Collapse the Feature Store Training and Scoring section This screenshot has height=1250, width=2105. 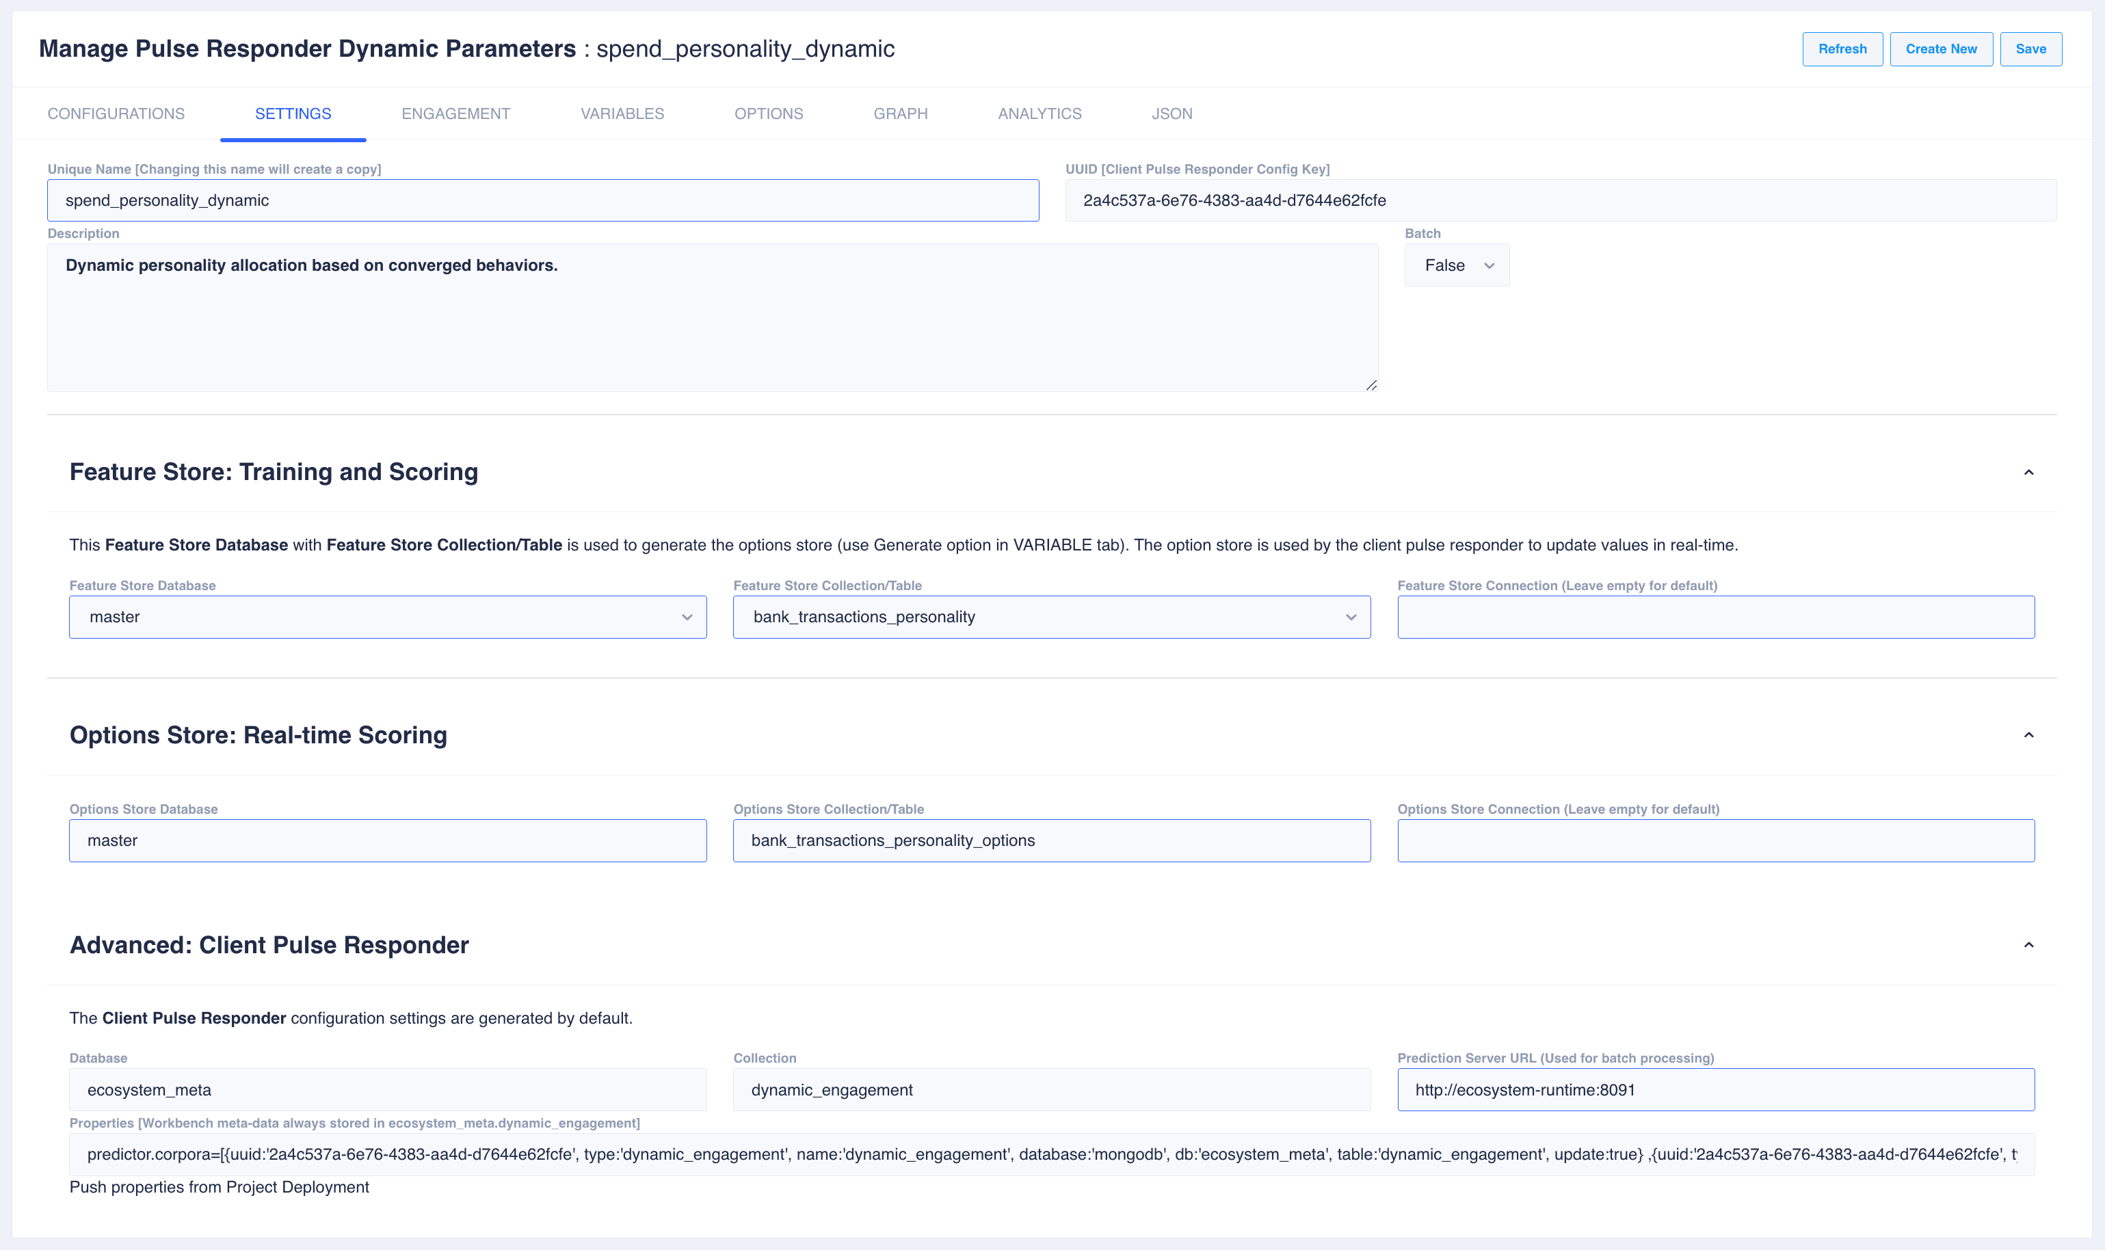click(x=2028, y=473)
